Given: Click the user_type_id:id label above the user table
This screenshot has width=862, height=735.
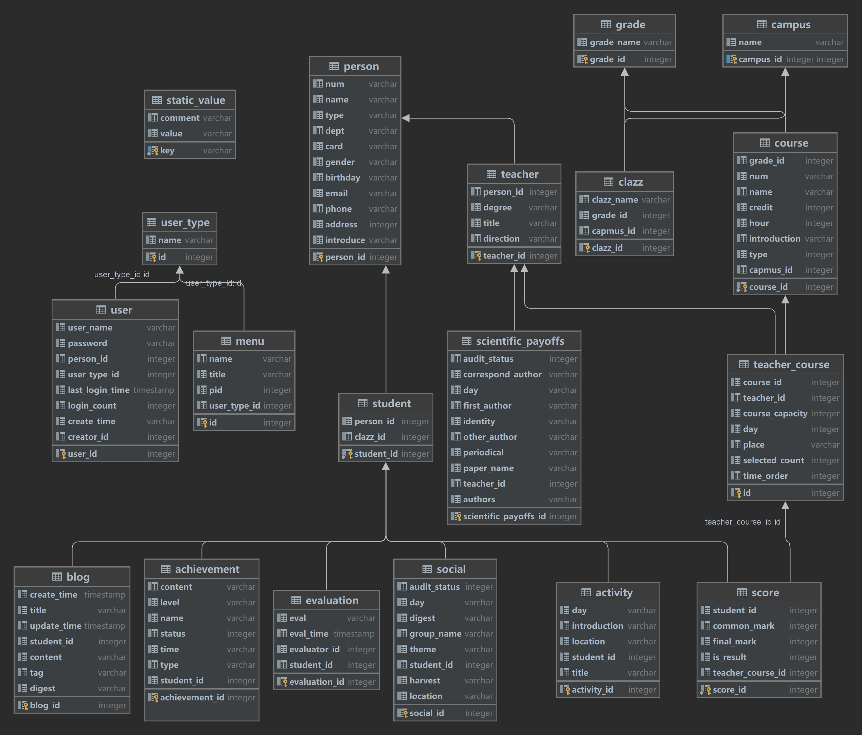Looking at the screenshot, I should 122,275.
